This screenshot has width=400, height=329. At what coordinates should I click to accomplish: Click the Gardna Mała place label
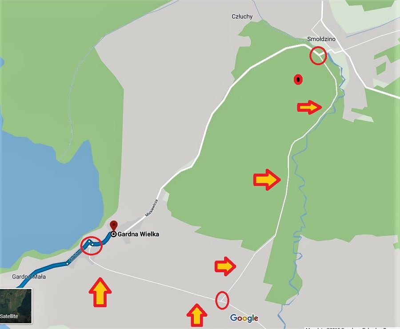pos(29,277)
